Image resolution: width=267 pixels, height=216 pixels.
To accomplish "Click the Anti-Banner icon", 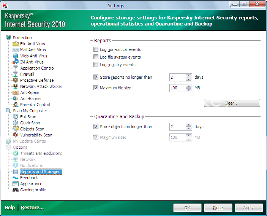I will coord(16,98).
